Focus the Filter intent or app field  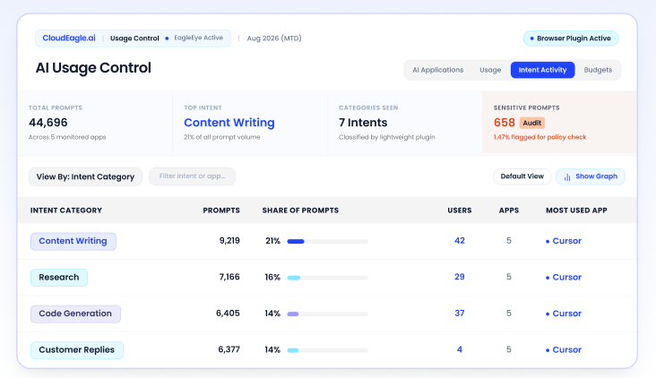tap(192, 176)
